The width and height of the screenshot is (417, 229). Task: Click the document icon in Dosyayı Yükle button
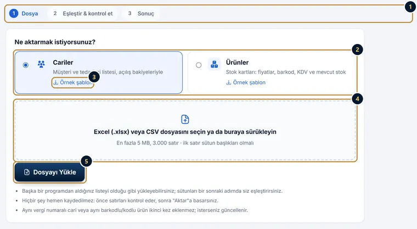tap(27, 172)
